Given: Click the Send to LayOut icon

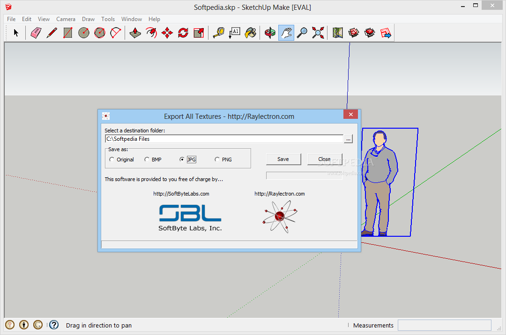Looking at the screenshot, I should [x=386, y=33].
